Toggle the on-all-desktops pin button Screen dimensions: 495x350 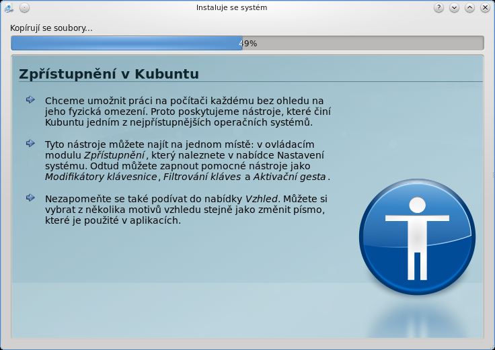pos(24,7)
